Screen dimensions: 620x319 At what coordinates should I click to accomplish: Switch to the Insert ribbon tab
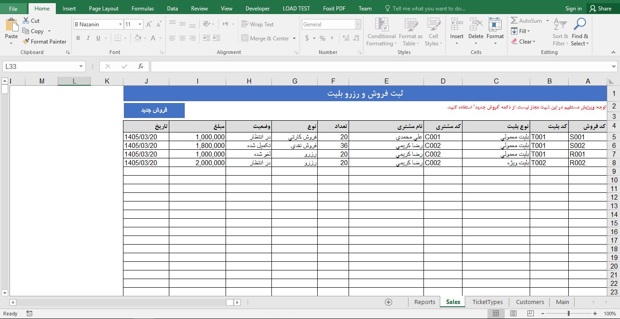click(x=69, y=8)
